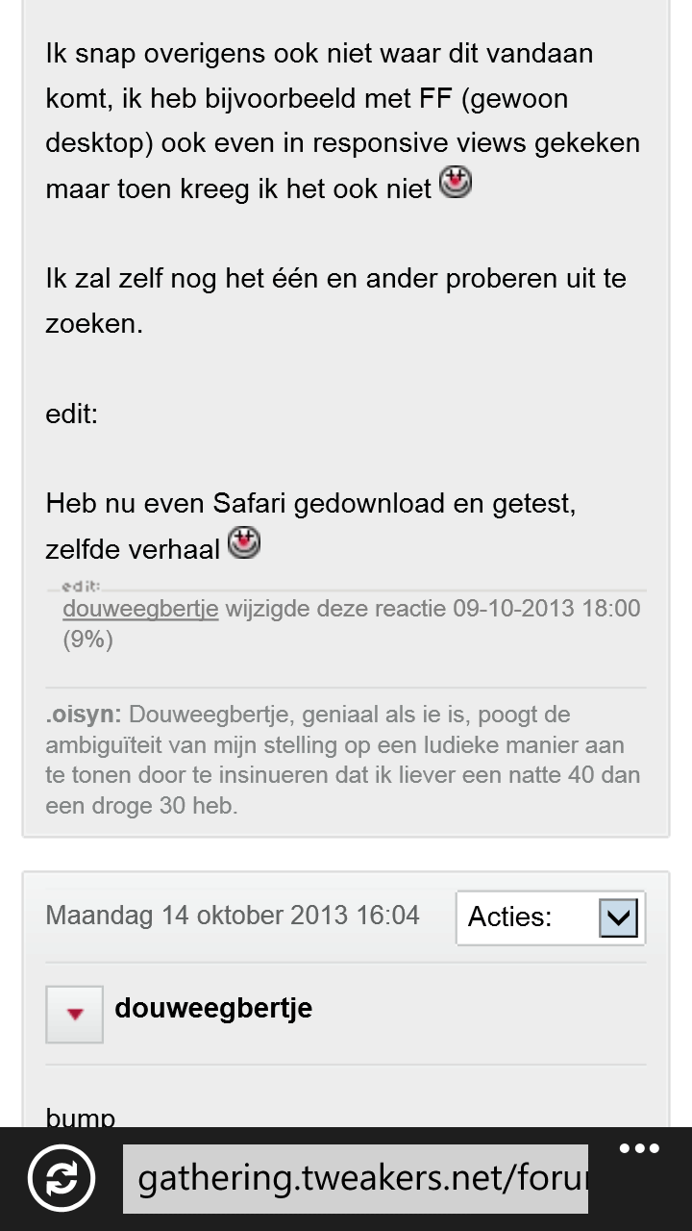The width and height of the screenshot is (692, 1231).
Task: Click the 'bump' post text
Action: (x=81, y=1117)
